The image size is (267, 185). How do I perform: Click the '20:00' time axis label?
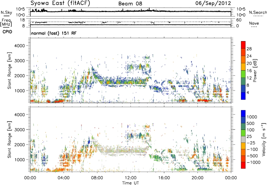(197, 178)
